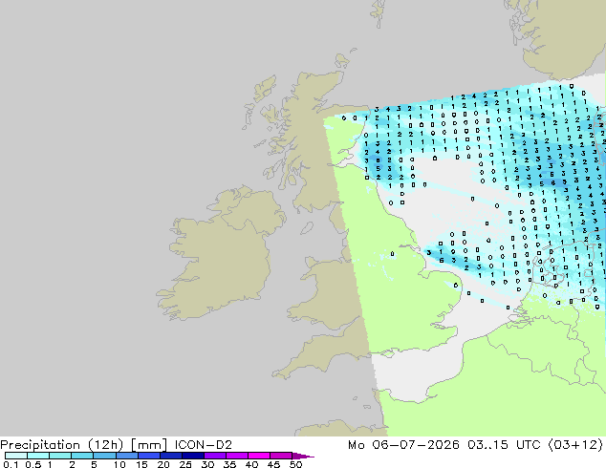
Task: Click the 30–35 mm violet legend swatch
Action: (x=215, y=456)
